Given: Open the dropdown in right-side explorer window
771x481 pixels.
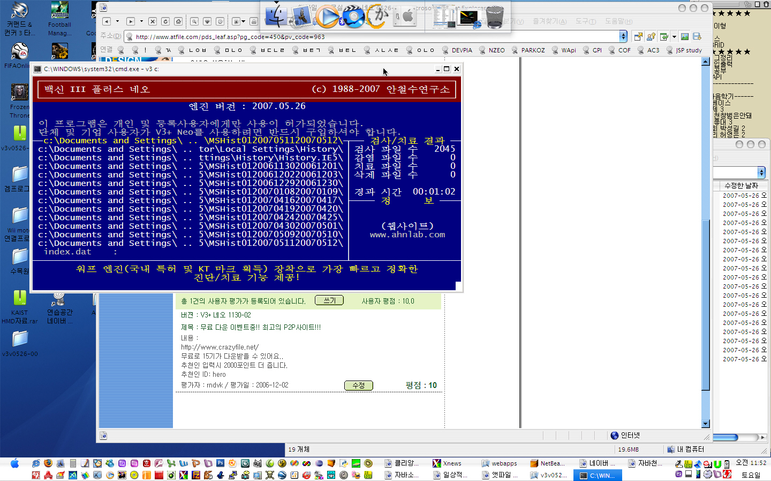Looking at the screenshot, I should (x=761, y=172).
